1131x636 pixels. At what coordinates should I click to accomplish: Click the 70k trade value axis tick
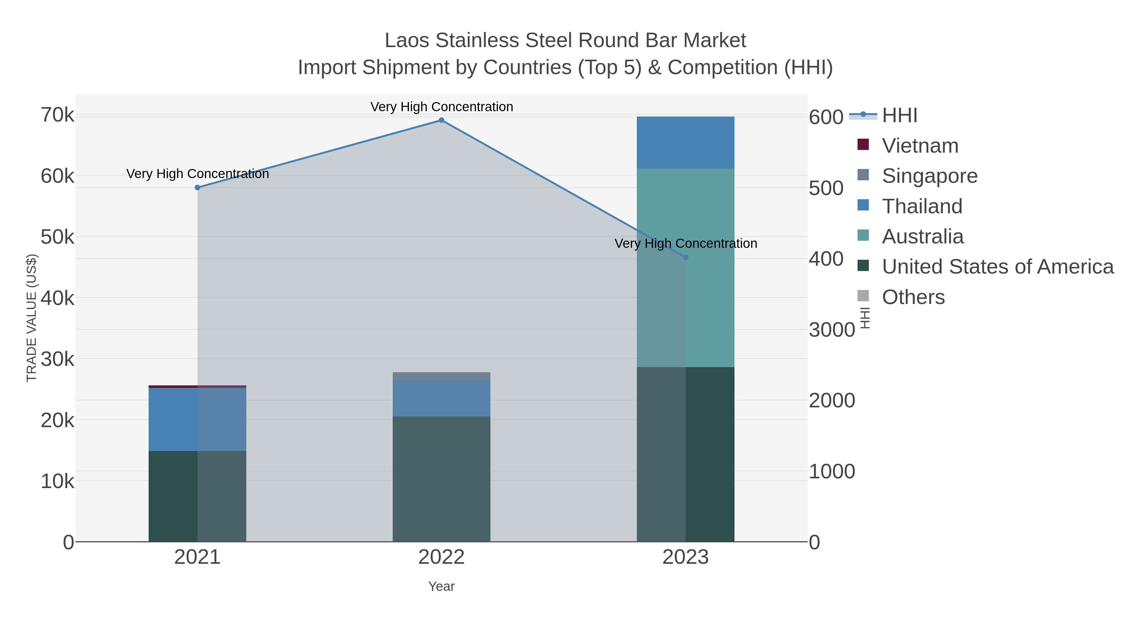pos(57,115)
